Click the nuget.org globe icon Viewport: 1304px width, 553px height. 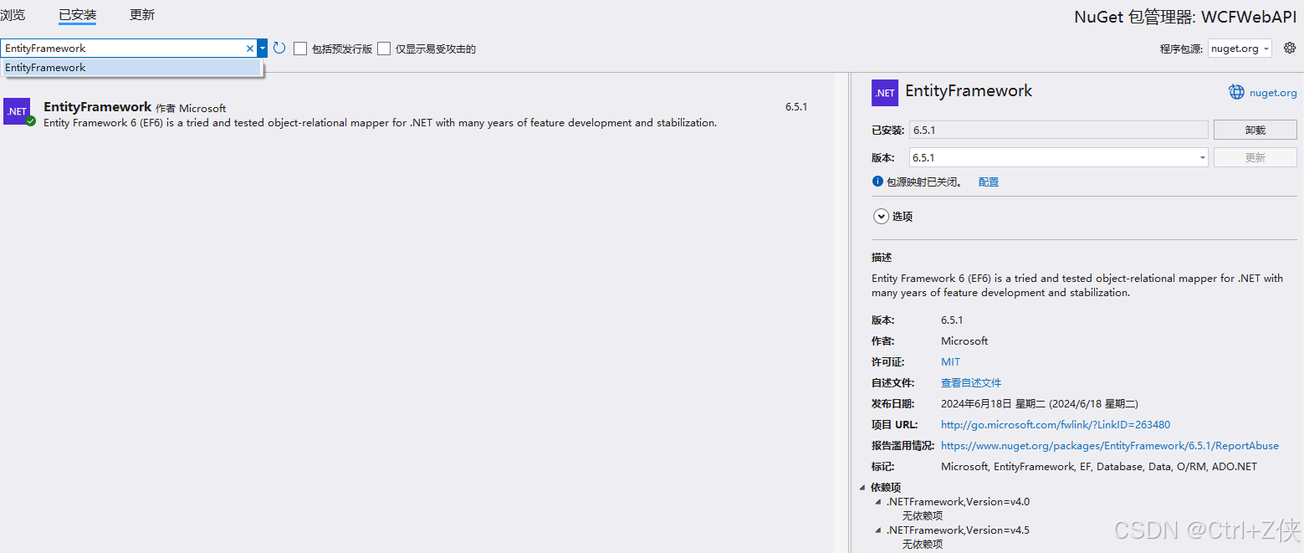[1236, 92]
